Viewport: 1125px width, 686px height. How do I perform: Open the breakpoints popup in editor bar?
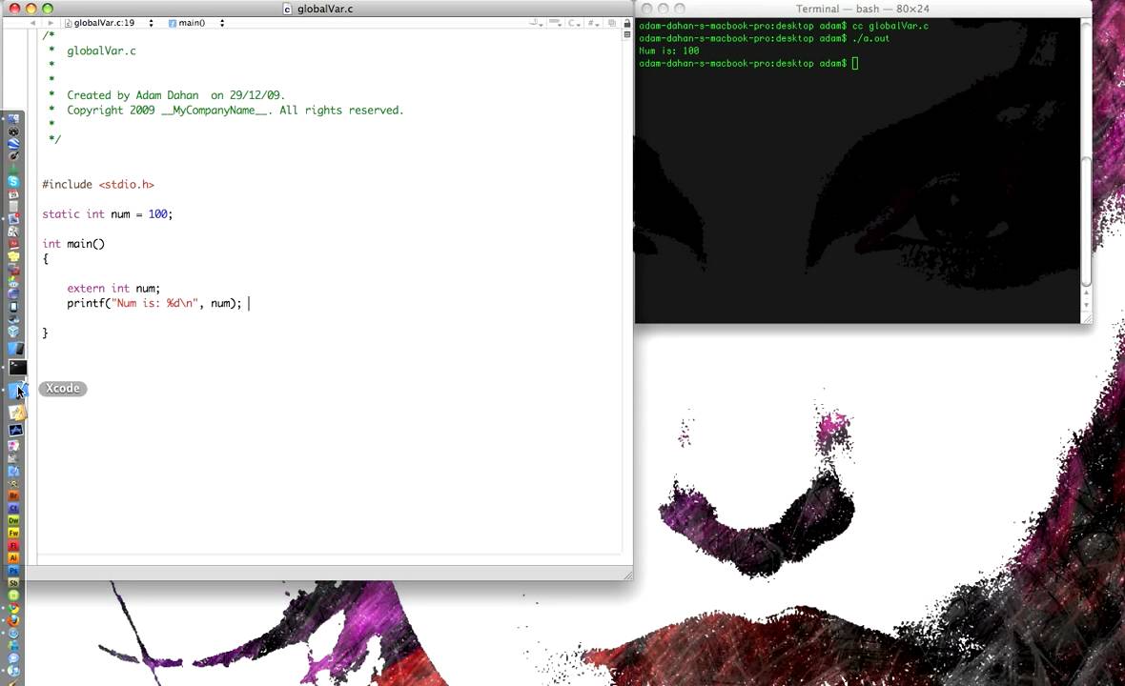555,23
